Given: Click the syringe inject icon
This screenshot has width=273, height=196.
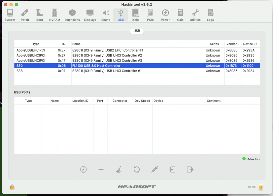Looking at the screenshot, I should [155, 169].
